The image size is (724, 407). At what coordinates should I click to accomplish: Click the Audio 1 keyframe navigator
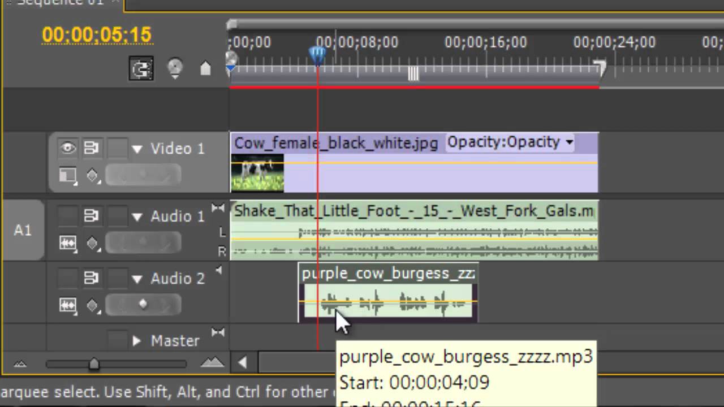click(143, 244)
